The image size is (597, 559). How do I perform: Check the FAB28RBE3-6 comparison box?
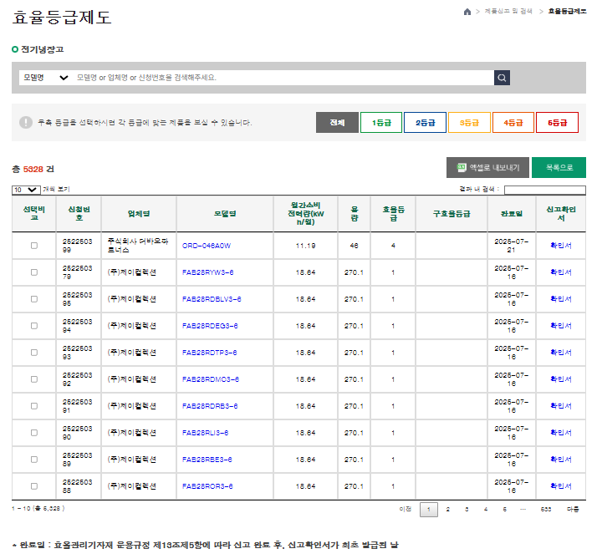34,460
